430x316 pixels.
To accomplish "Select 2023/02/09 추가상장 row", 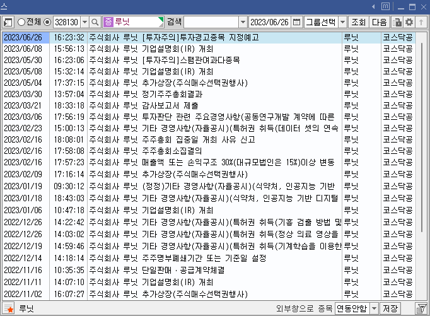I will (209, 174).
